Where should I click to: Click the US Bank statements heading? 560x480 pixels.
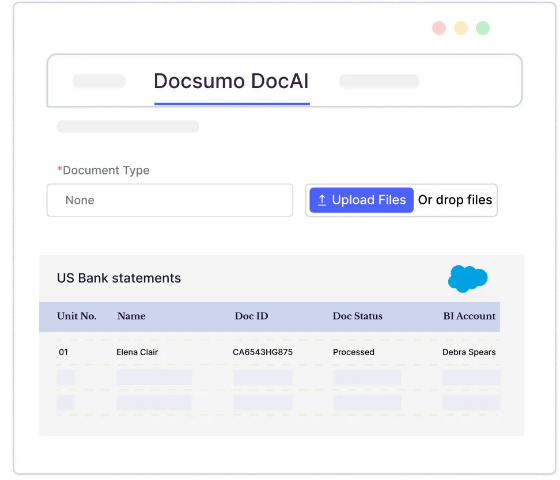(119, 279)
